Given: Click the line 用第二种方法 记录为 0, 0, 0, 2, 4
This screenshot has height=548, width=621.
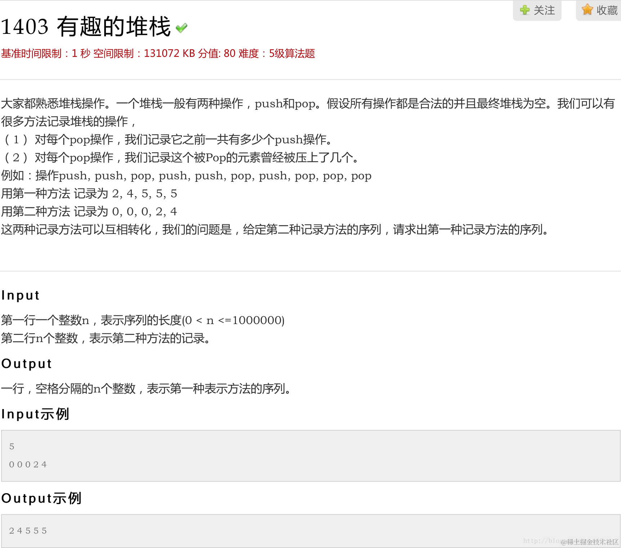Looking at the screenshot, I should (x=89, y=212).
